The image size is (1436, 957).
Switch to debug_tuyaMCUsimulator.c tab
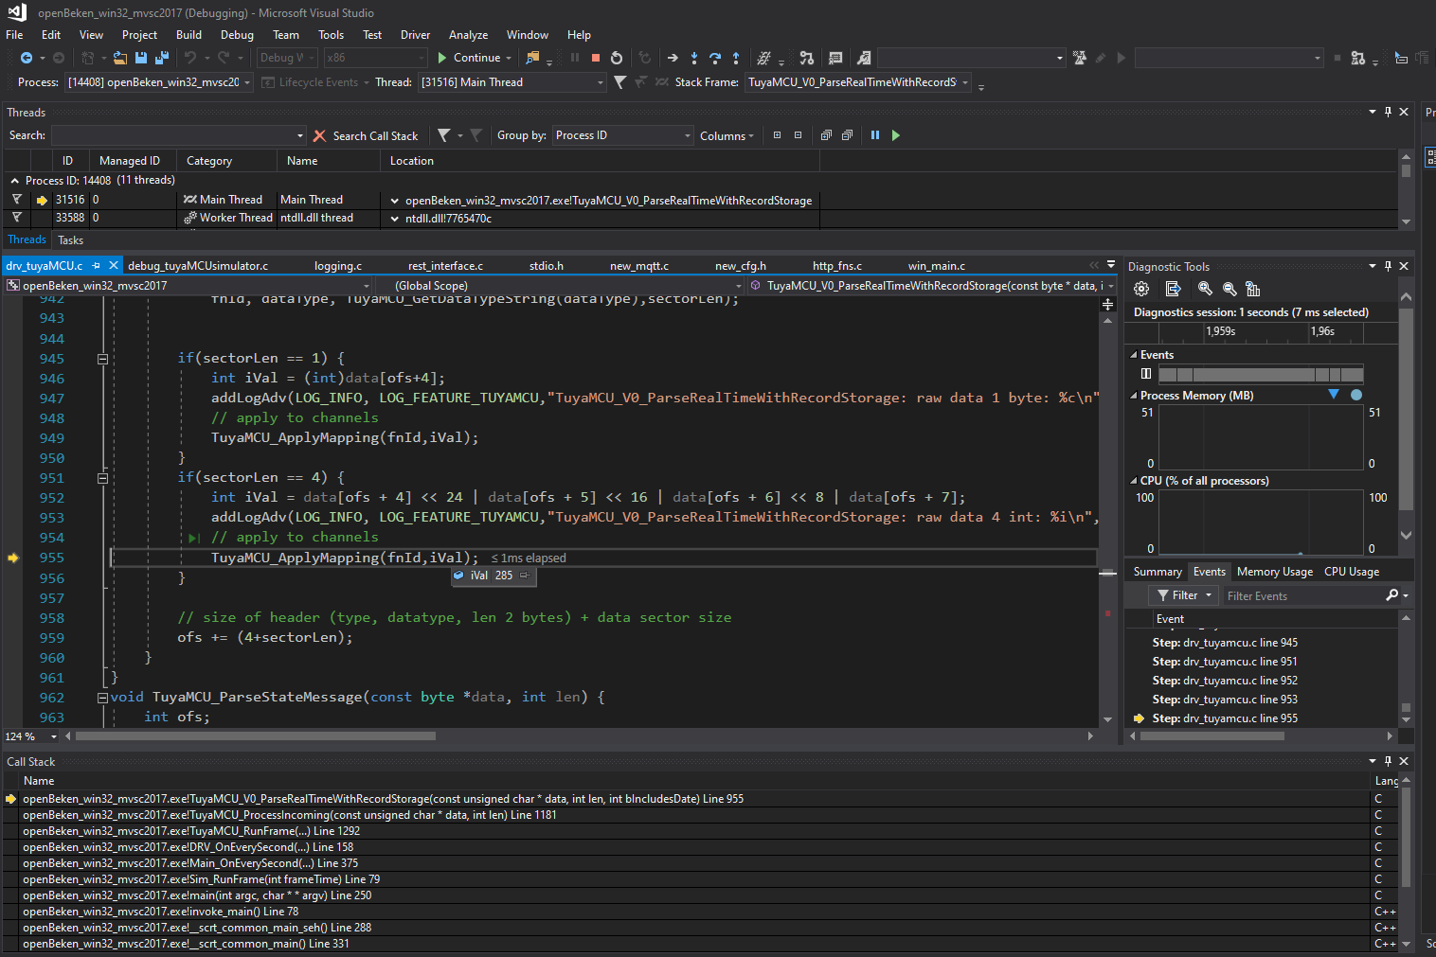[x=198, y=266]
